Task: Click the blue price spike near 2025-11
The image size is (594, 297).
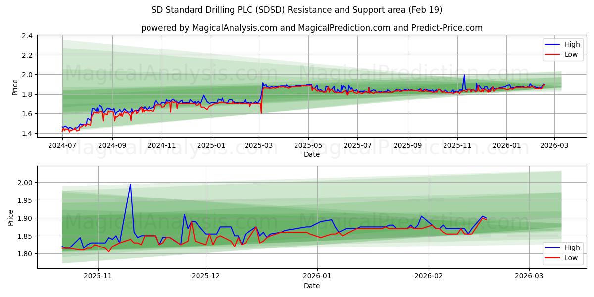Action: pos(464,76)
